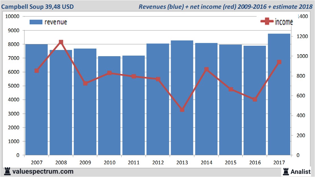Select the 2014 income data marker
315x177 pixels.
206,69
